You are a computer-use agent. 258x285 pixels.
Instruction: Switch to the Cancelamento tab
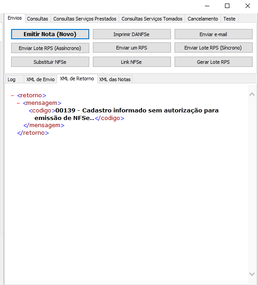point(203,19)
